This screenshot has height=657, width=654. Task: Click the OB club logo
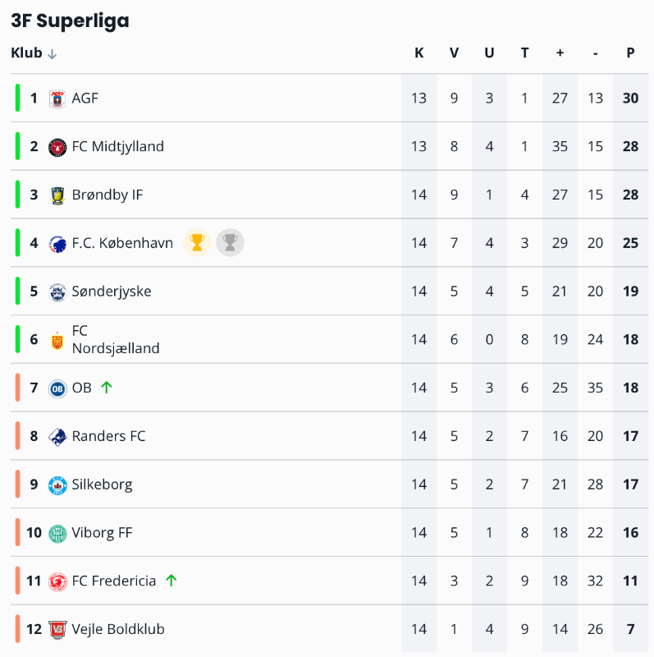pos(57,388)
